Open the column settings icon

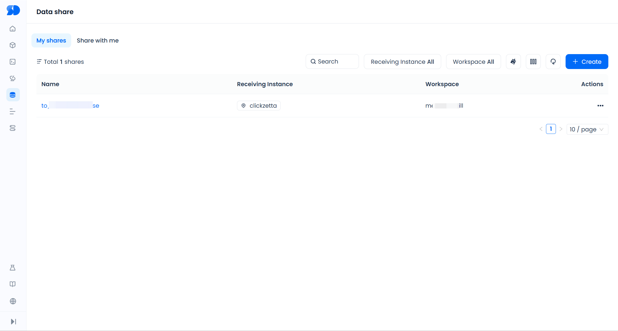pyautogui.click(x=533, y=62)
